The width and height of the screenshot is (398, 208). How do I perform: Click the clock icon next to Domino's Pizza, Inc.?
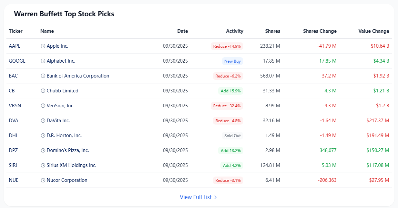point(43,150)
